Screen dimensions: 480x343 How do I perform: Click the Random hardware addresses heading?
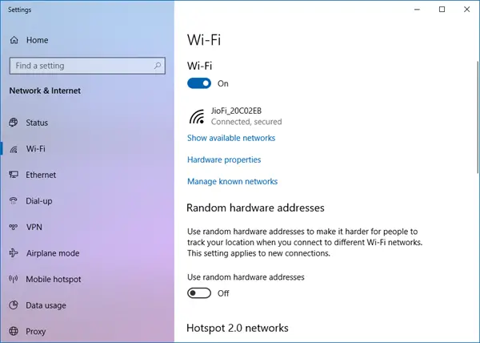coord(255,208)
